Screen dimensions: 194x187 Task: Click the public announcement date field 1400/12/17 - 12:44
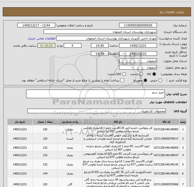point(36,25)
